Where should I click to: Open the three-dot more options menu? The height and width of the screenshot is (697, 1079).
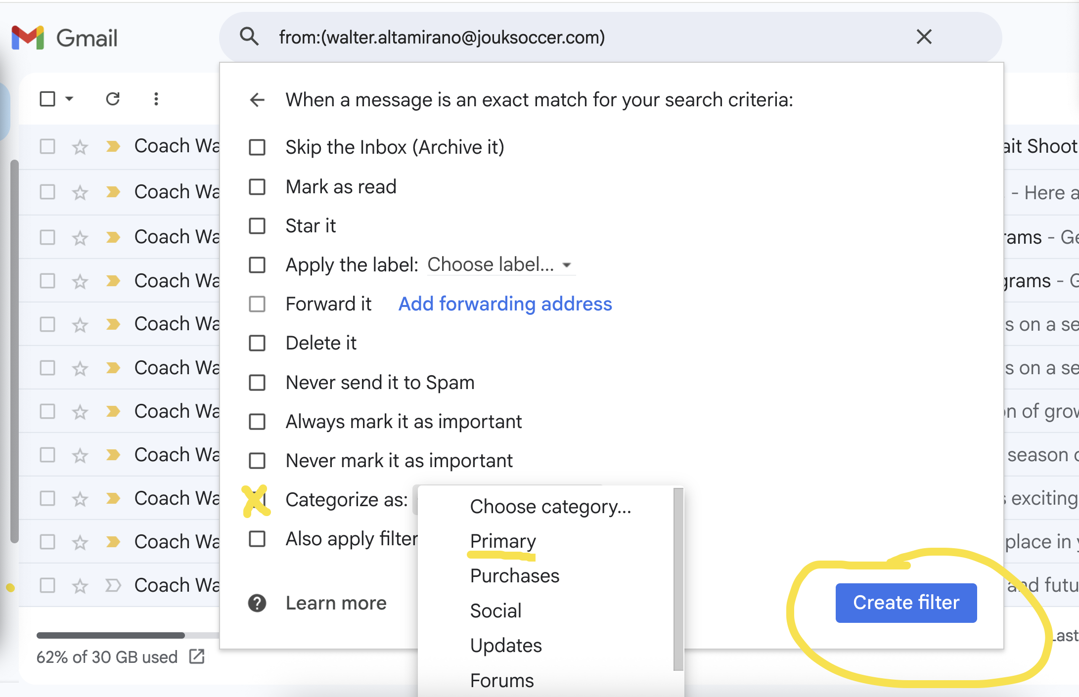pyautogui.click(x=156, y=99)
